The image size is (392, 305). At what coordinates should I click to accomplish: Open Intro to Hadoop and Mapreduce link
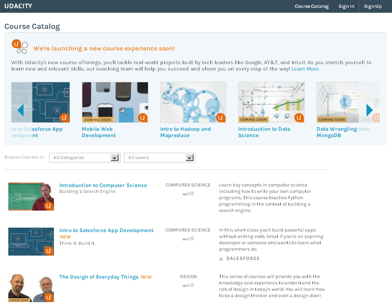click(186, 132)
